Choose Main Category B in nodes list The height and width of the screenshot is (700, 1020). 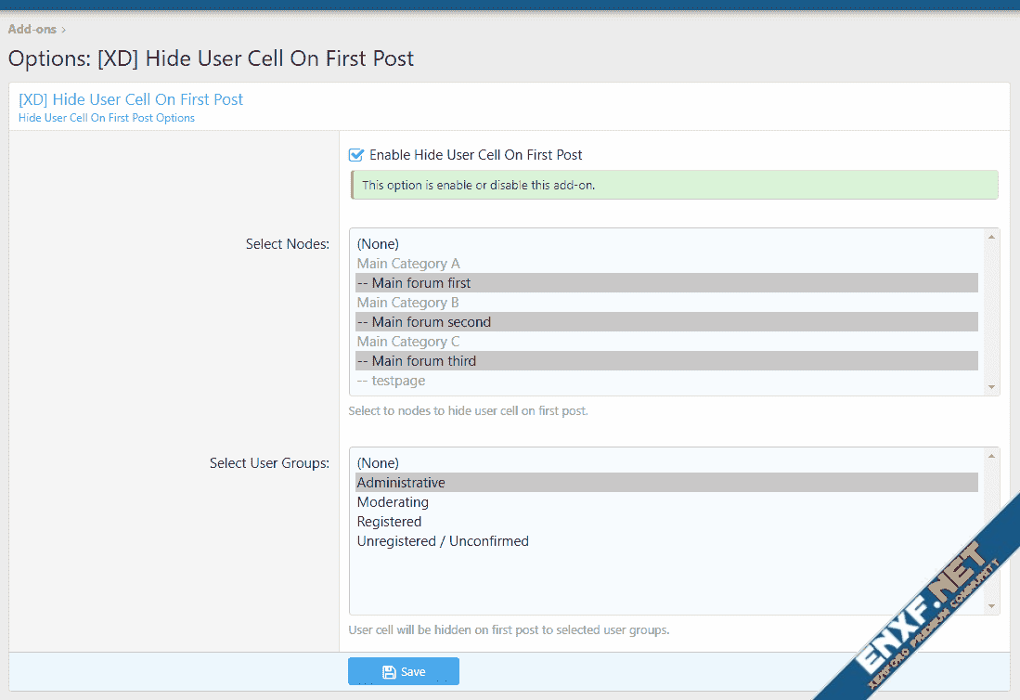(408, 303)
